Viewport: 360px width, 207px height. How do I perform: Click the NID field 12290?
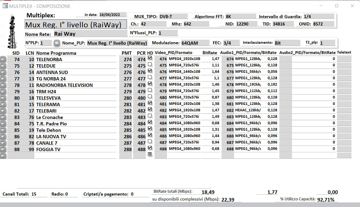coord(247,24)
